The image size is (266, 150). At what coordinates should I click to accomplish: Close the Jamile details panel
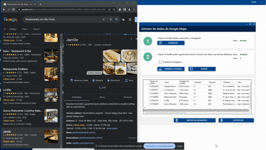pyautogui.click(x=136, y=39)
